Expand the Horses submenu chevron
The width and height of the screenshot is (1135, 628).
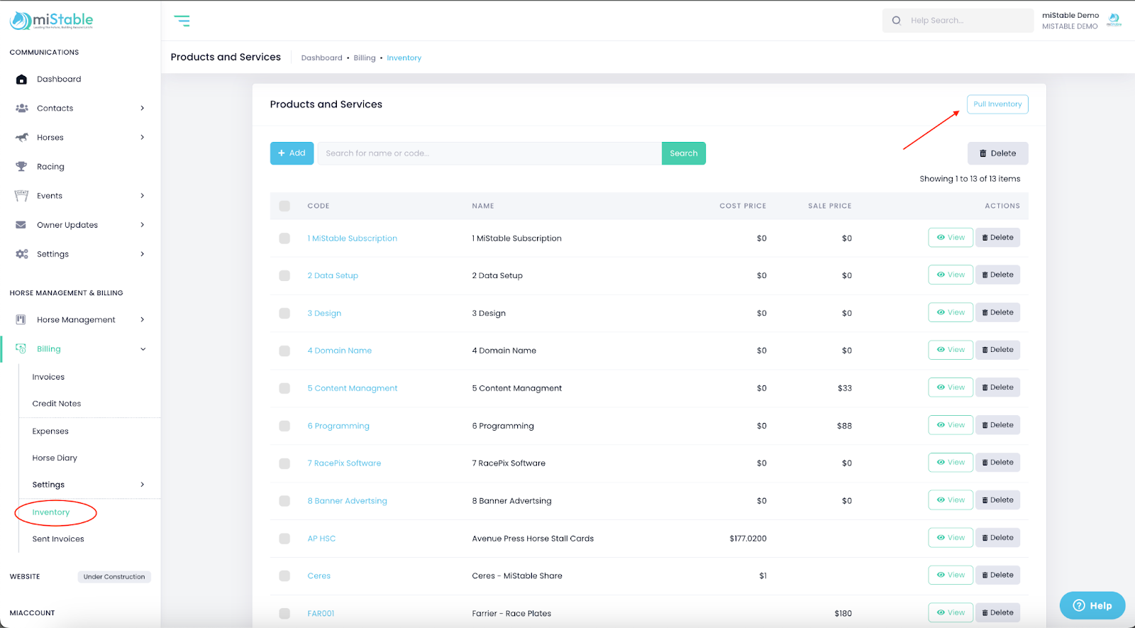[143, 138]
